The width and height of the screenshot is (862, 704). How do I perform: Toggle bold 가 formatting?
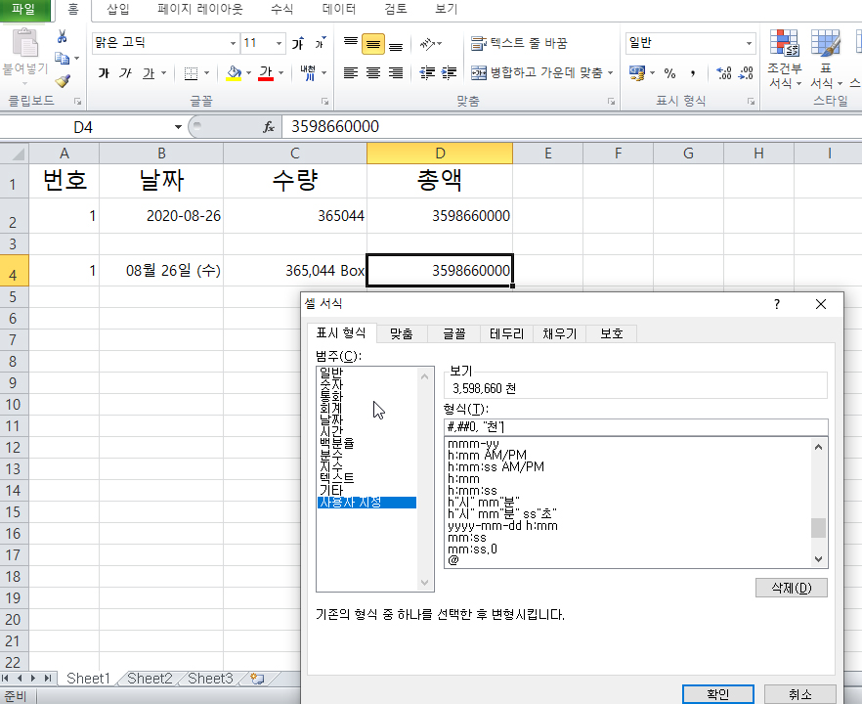tap(104, 72)
